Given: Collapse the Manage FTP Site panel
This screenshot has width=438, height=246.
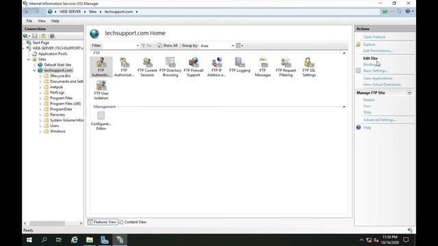Looking at the screenshot, I should 409,93.
